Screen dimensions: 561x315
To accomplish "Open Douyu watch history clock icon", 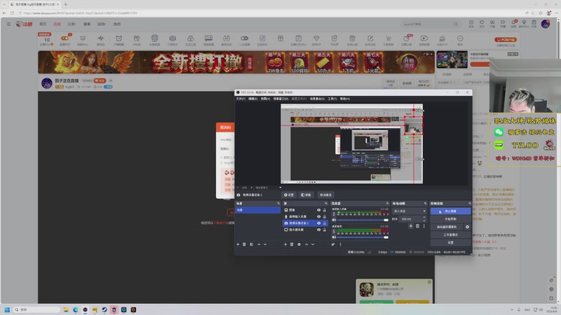I will pyautogui.click(x=471, y=24).
